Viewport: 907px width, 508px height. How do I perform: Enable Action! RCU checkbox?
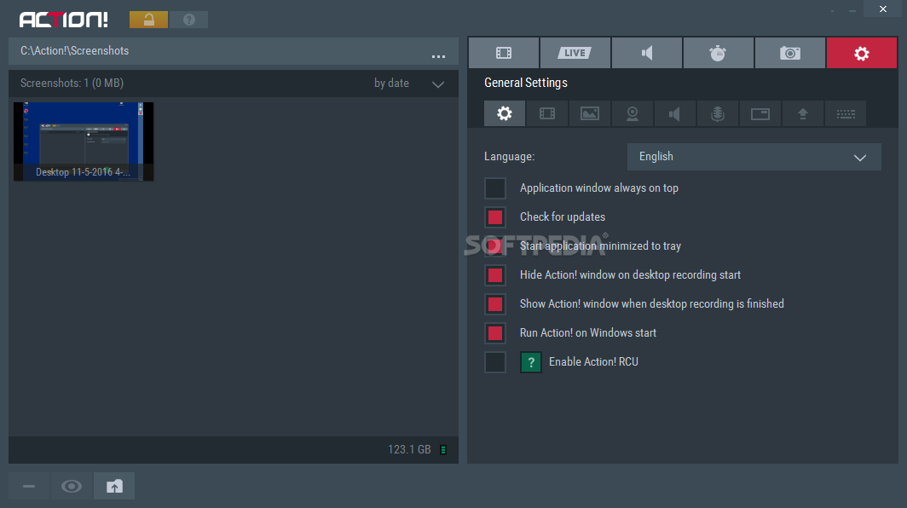click(x=495, y=362)
